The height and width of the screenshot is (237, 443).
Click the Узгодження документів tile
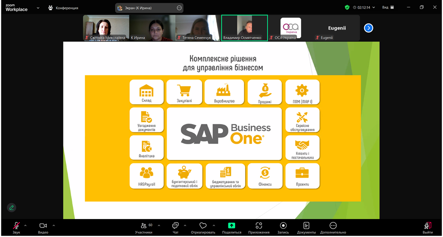(147, 120)
